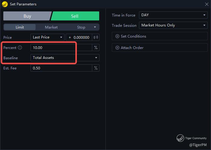211x150 pixels.
Task: Click the Tiger Community logo icon
Action: click(180, 138)
